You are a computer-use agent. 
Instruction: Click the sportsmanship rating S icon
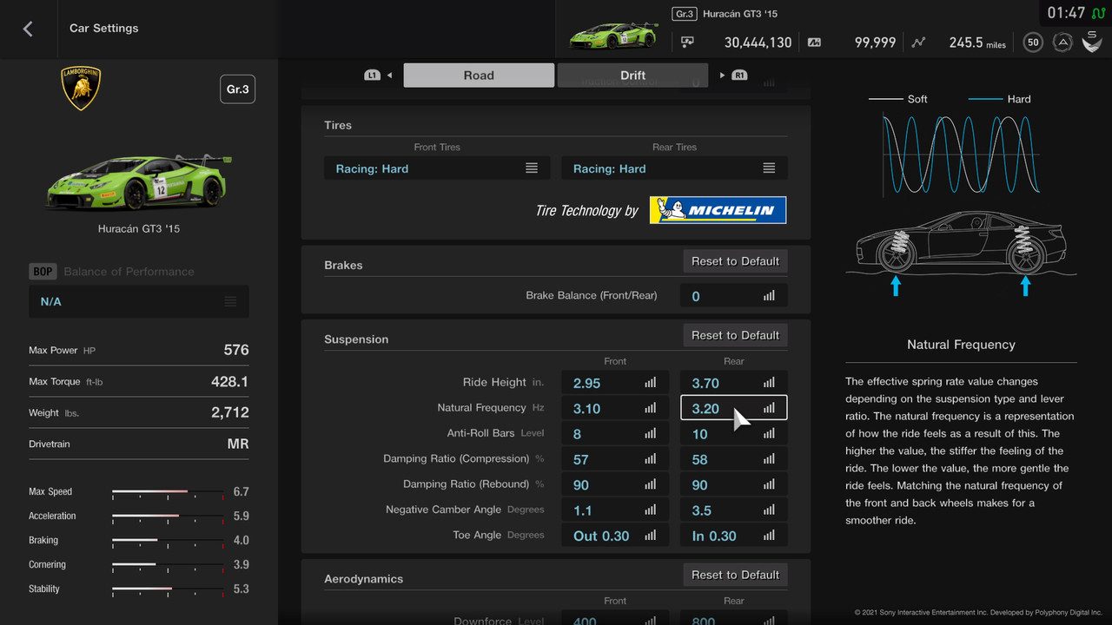click(x=1092, y=41)
